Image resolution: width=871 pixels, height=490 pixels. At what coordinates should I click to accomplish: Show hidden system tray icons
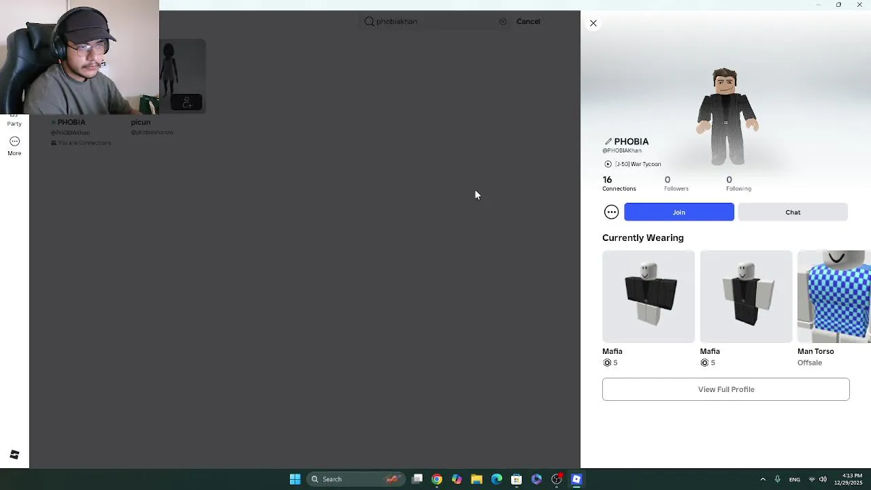click(x=763, y=479)
